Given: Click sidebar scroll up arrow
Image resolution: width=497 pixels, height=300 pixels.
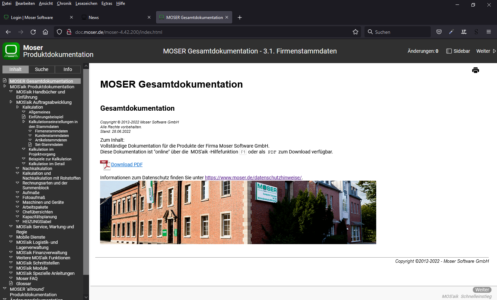Looking at the screenshot, I should tap(86, 66).
